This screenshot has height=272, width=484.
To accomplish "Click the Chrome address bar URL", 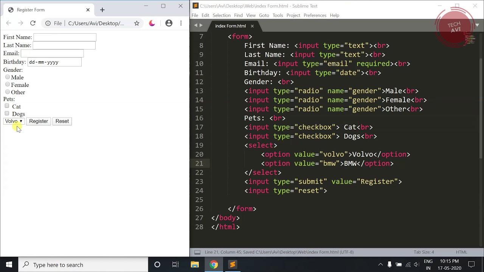I will [96, 23].
